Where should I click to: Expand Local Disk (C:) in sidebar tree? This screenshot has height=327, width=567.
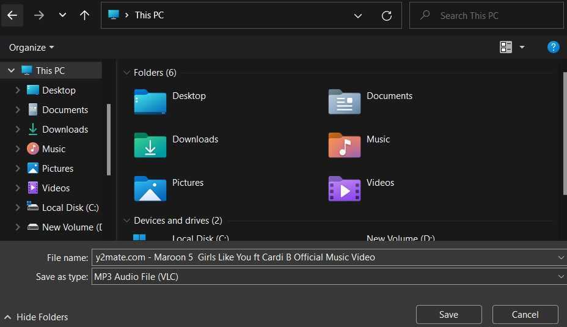point(17,207)
